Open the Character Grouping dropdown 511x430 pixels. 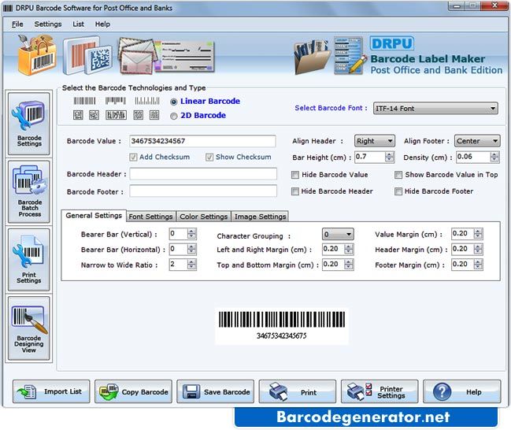(338, 234)
